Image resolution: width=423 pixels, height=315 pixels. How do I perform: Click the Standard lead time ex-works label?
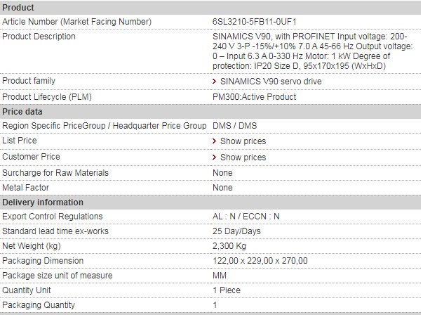pos(55,231)
